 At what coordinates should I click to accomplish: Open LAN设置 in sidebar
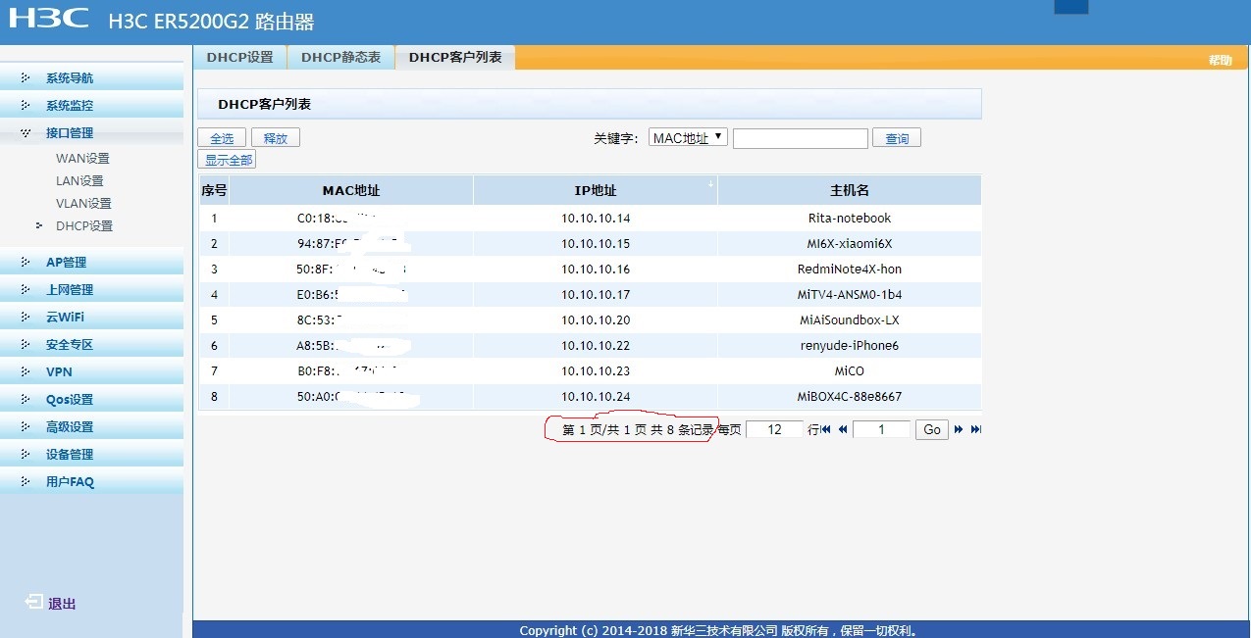[x=79, y=181]
